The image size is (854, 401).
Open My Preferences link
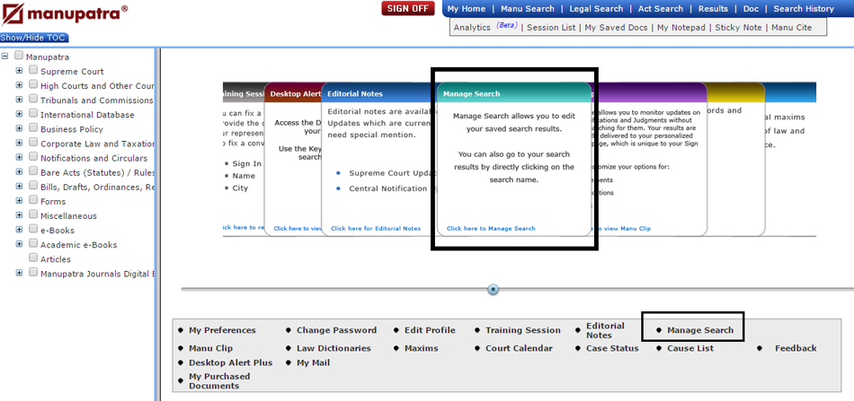tap(222, 330)
